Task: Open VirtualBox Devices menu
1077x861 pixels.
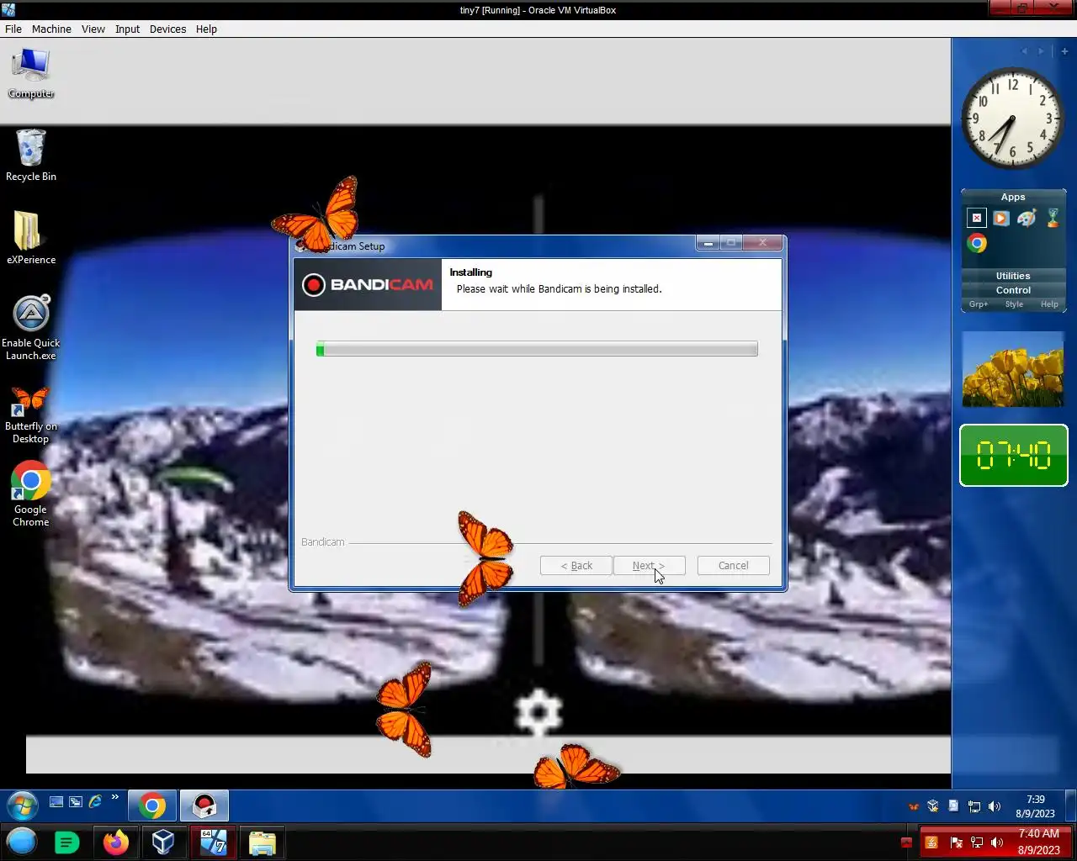Action: click(x=167, y=29)
